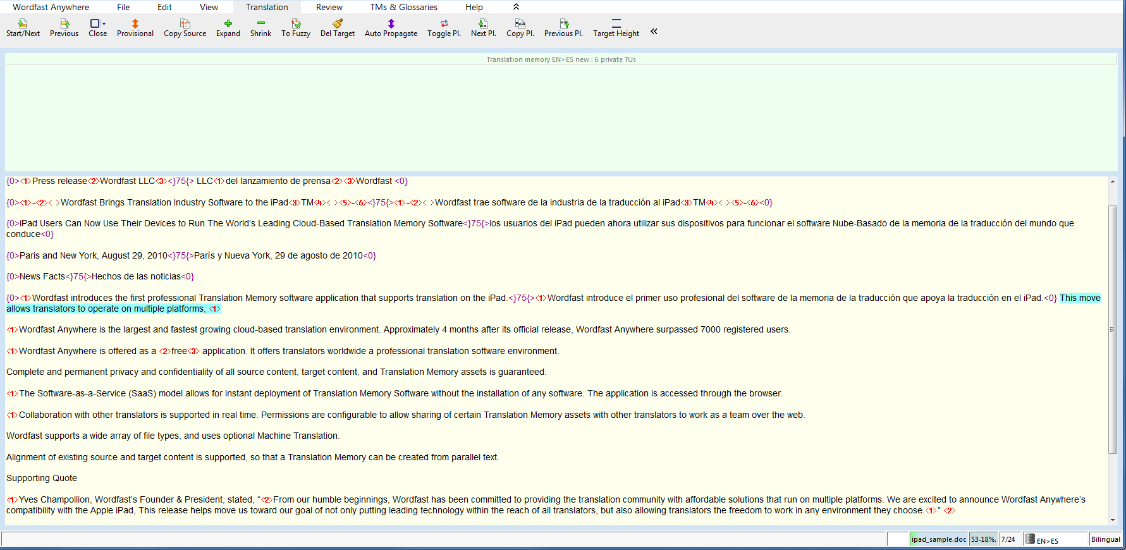Shrink the current segment
The image size is (1126, 550).
click(260, 24)
